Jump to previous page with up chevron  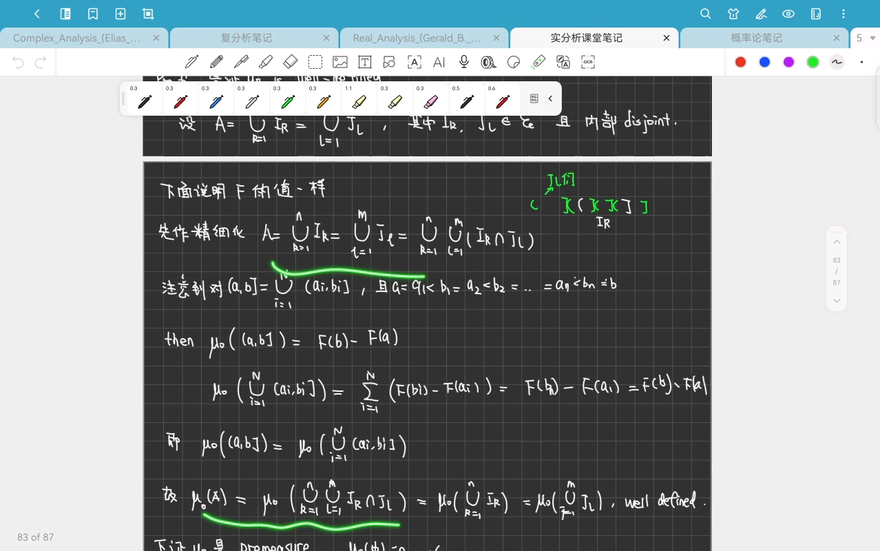pos(837,242)
